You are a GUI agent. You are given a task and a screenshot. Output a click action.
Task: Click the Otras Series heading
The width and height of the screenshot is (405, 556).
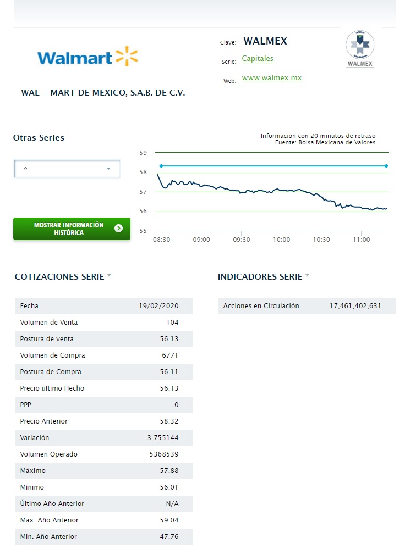coord(39,138)
